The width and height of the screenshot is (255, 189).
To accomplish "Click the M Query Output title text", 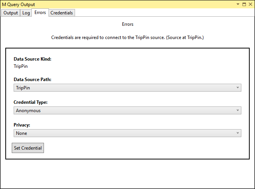I will 19,5.
